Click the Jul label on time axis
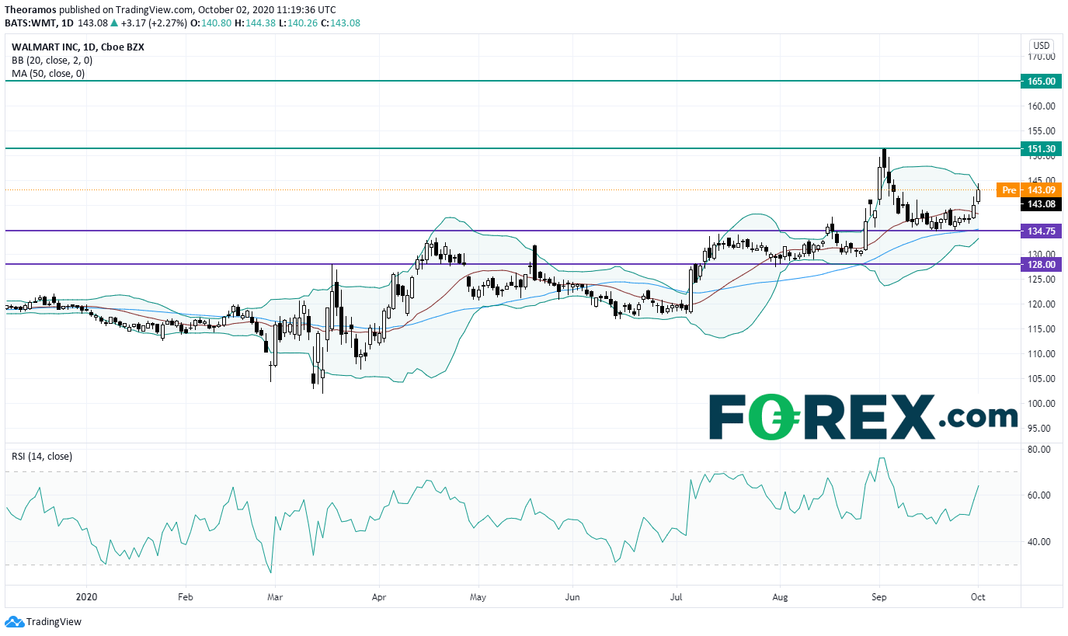Viewport: 1068px width, 636px height. [676, 598]
